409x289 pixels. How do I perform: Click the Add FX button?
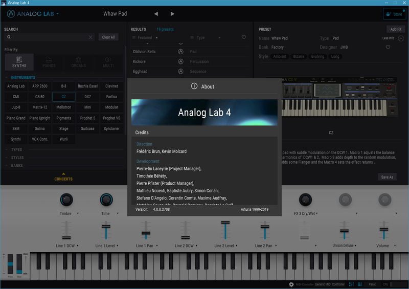[x=396, y=29]
